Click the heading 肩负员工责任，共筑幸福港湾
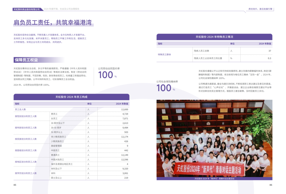286x194 pixels. (53, 22)
